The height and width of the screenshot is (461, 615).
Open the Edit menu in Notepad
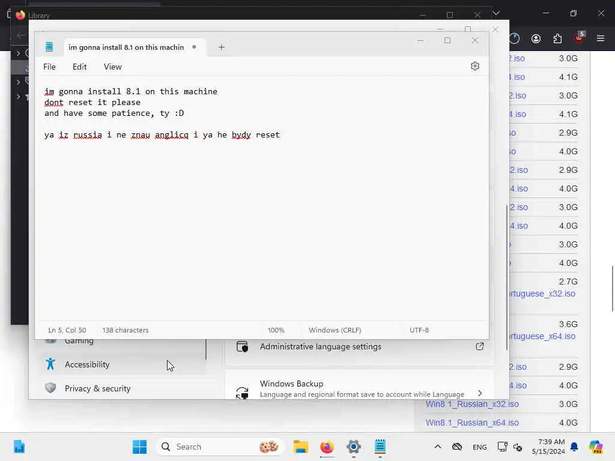click(x=80, y=67)
